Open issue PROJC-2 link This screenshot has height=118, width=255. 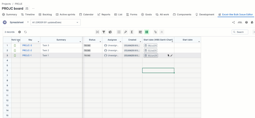coord(27,50)
